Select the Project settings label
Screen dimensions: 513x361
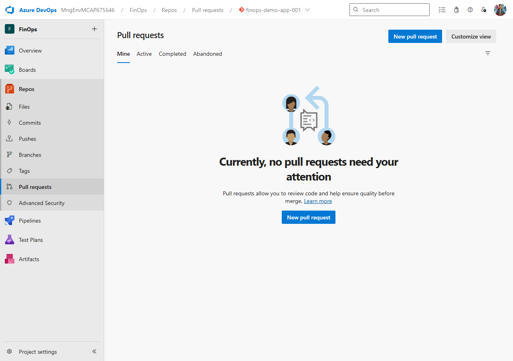(38, 352)
